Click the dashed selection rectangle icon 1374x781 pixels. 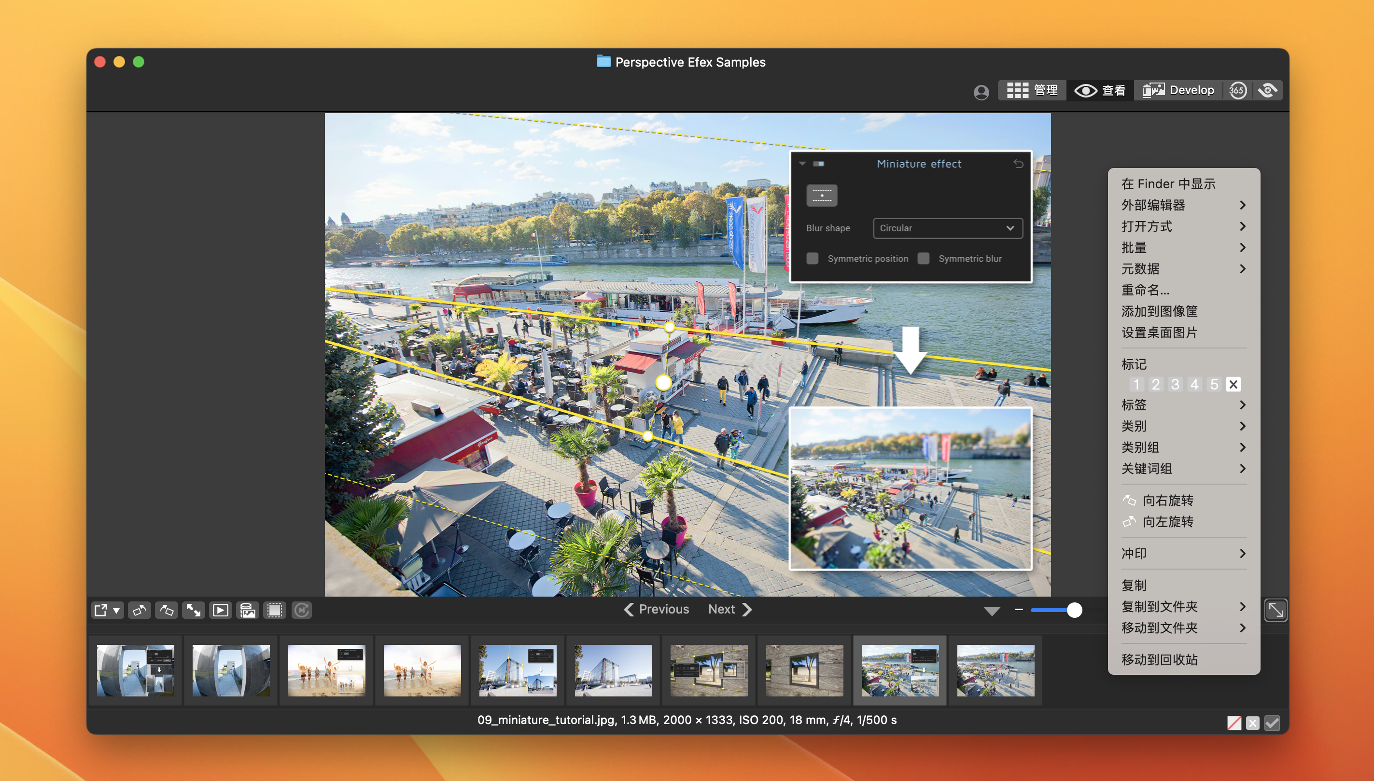275,610
